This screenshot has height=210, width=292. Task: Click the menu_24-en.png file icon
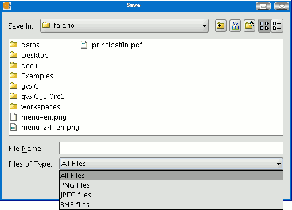[x=13, y=127]
